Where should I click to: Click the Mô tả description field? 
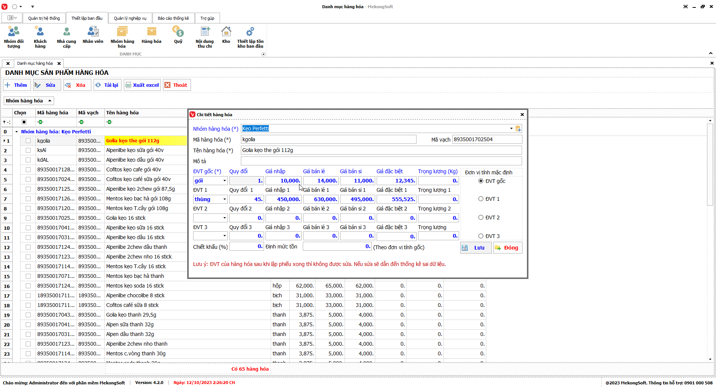pos(381,161)
